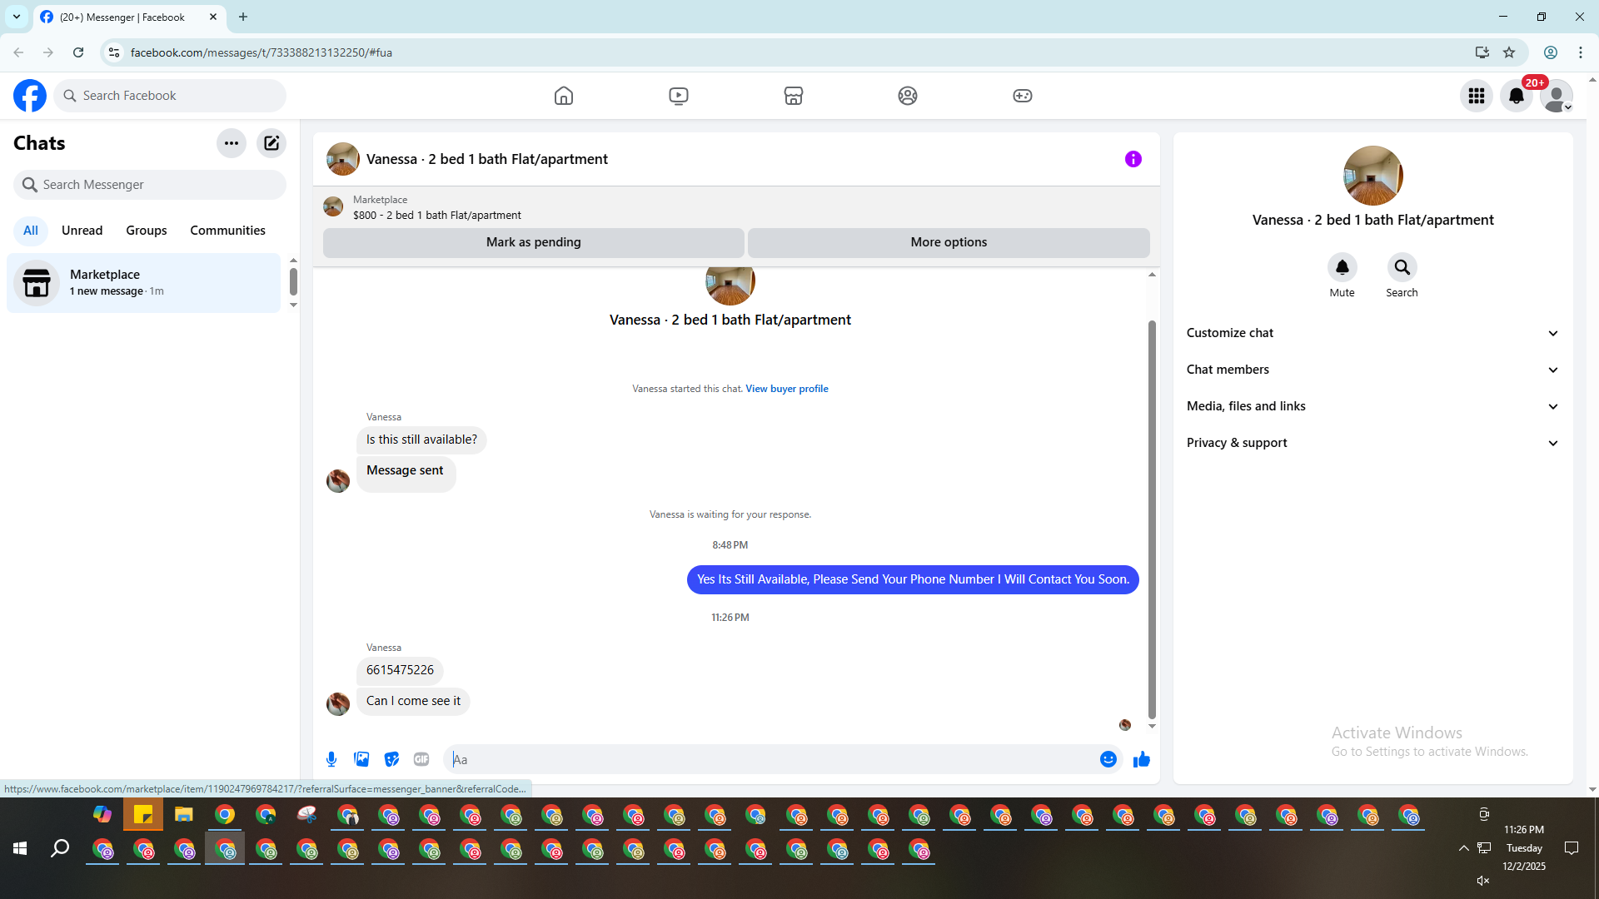This screenshot has height=899, width=1599.
Task: Open the GIF picker
Action: click(421, 759)
